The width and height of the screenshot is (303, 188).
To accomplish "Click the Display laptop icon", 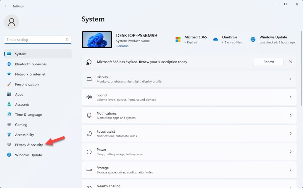I will click(89, 79).
